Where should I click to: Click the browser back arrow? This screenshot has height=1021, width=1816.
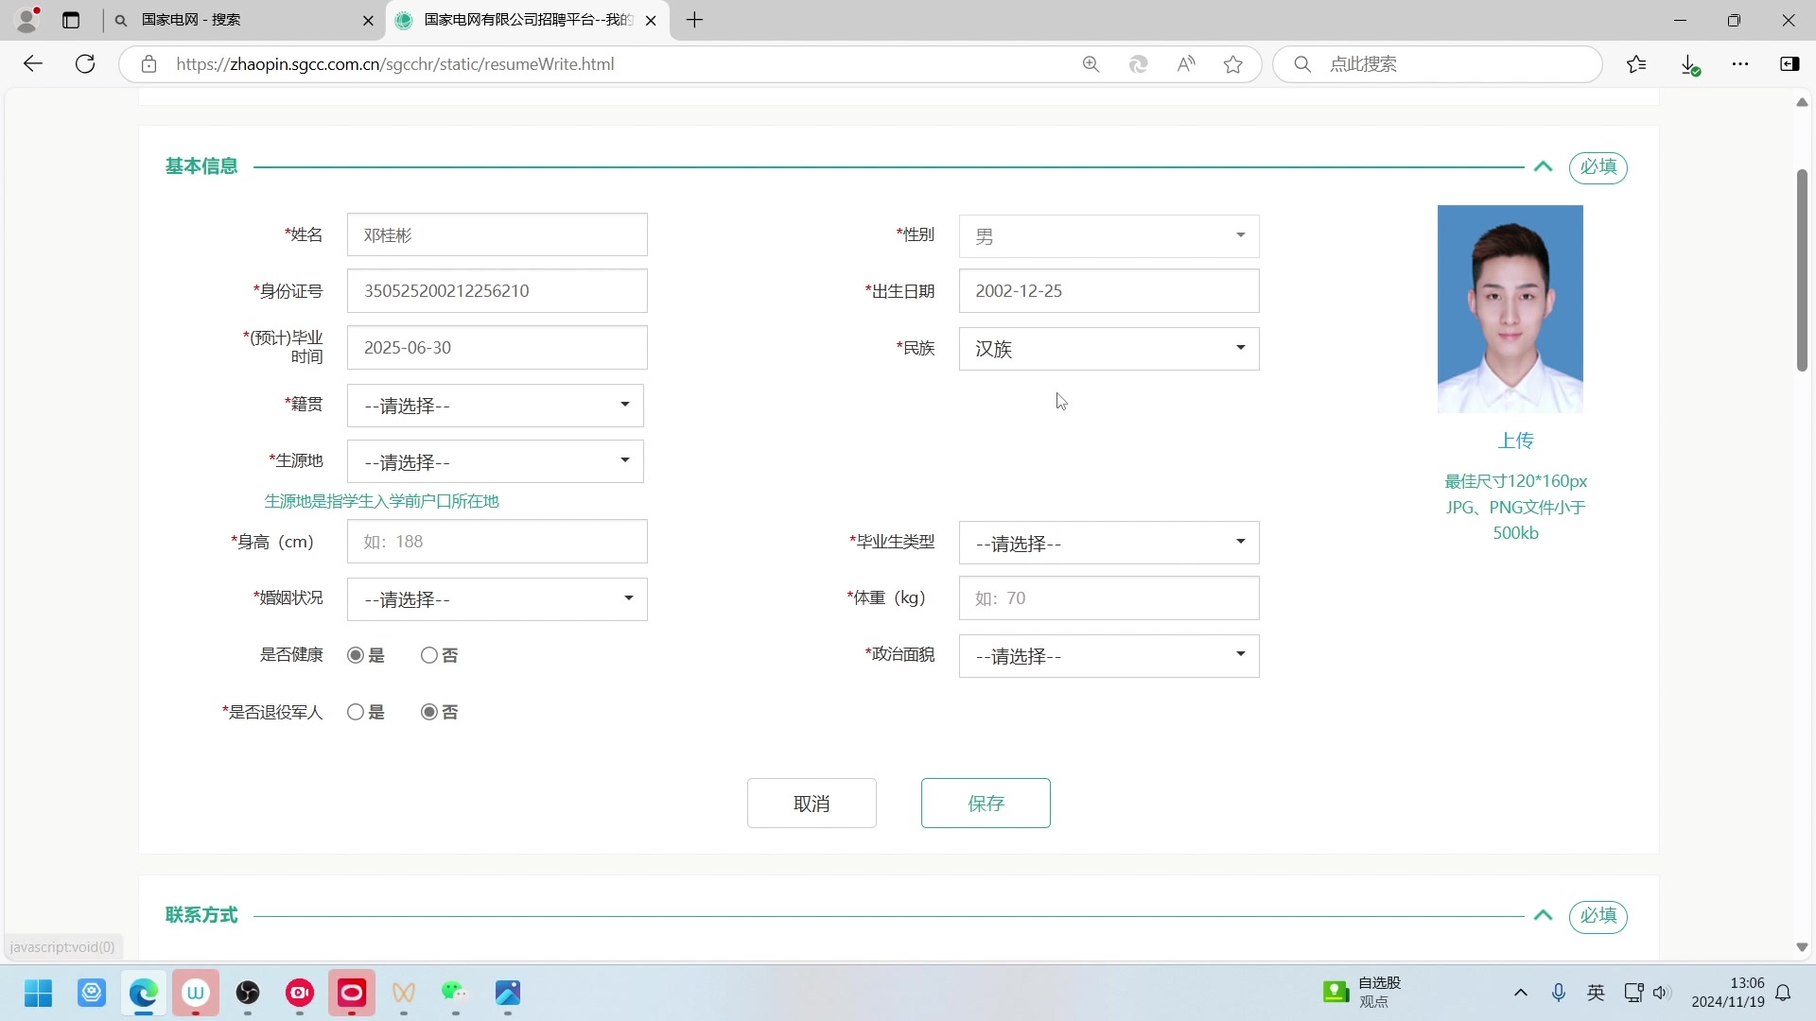click(33, 64)
